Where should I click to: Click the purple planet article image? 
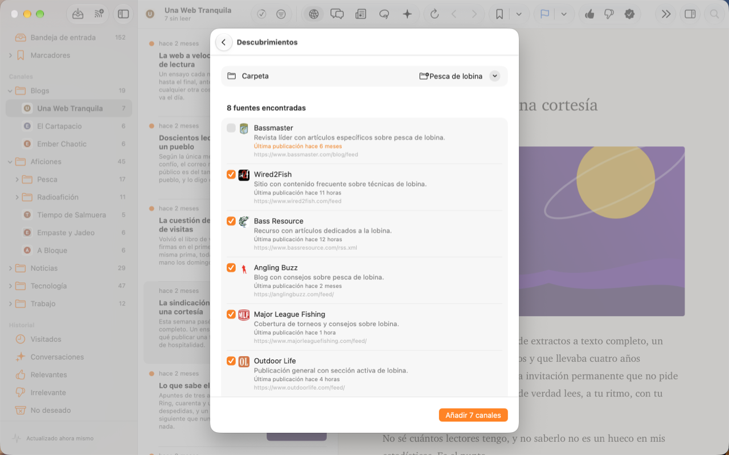point(601,231)
